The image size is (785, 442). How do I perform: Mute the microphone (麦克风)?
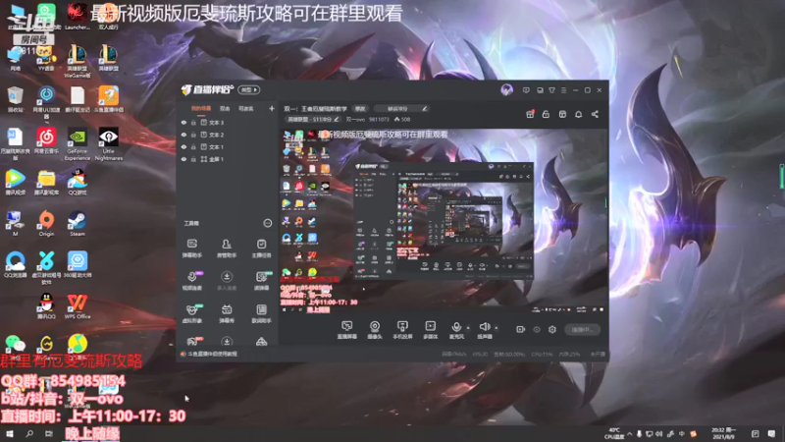coord(456,330)
